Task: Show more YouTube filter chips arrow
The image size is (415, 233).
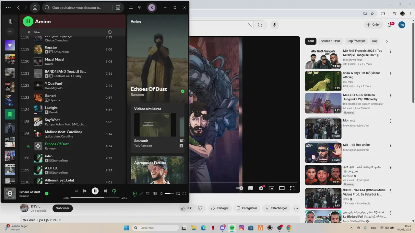Action: point(387,41)
